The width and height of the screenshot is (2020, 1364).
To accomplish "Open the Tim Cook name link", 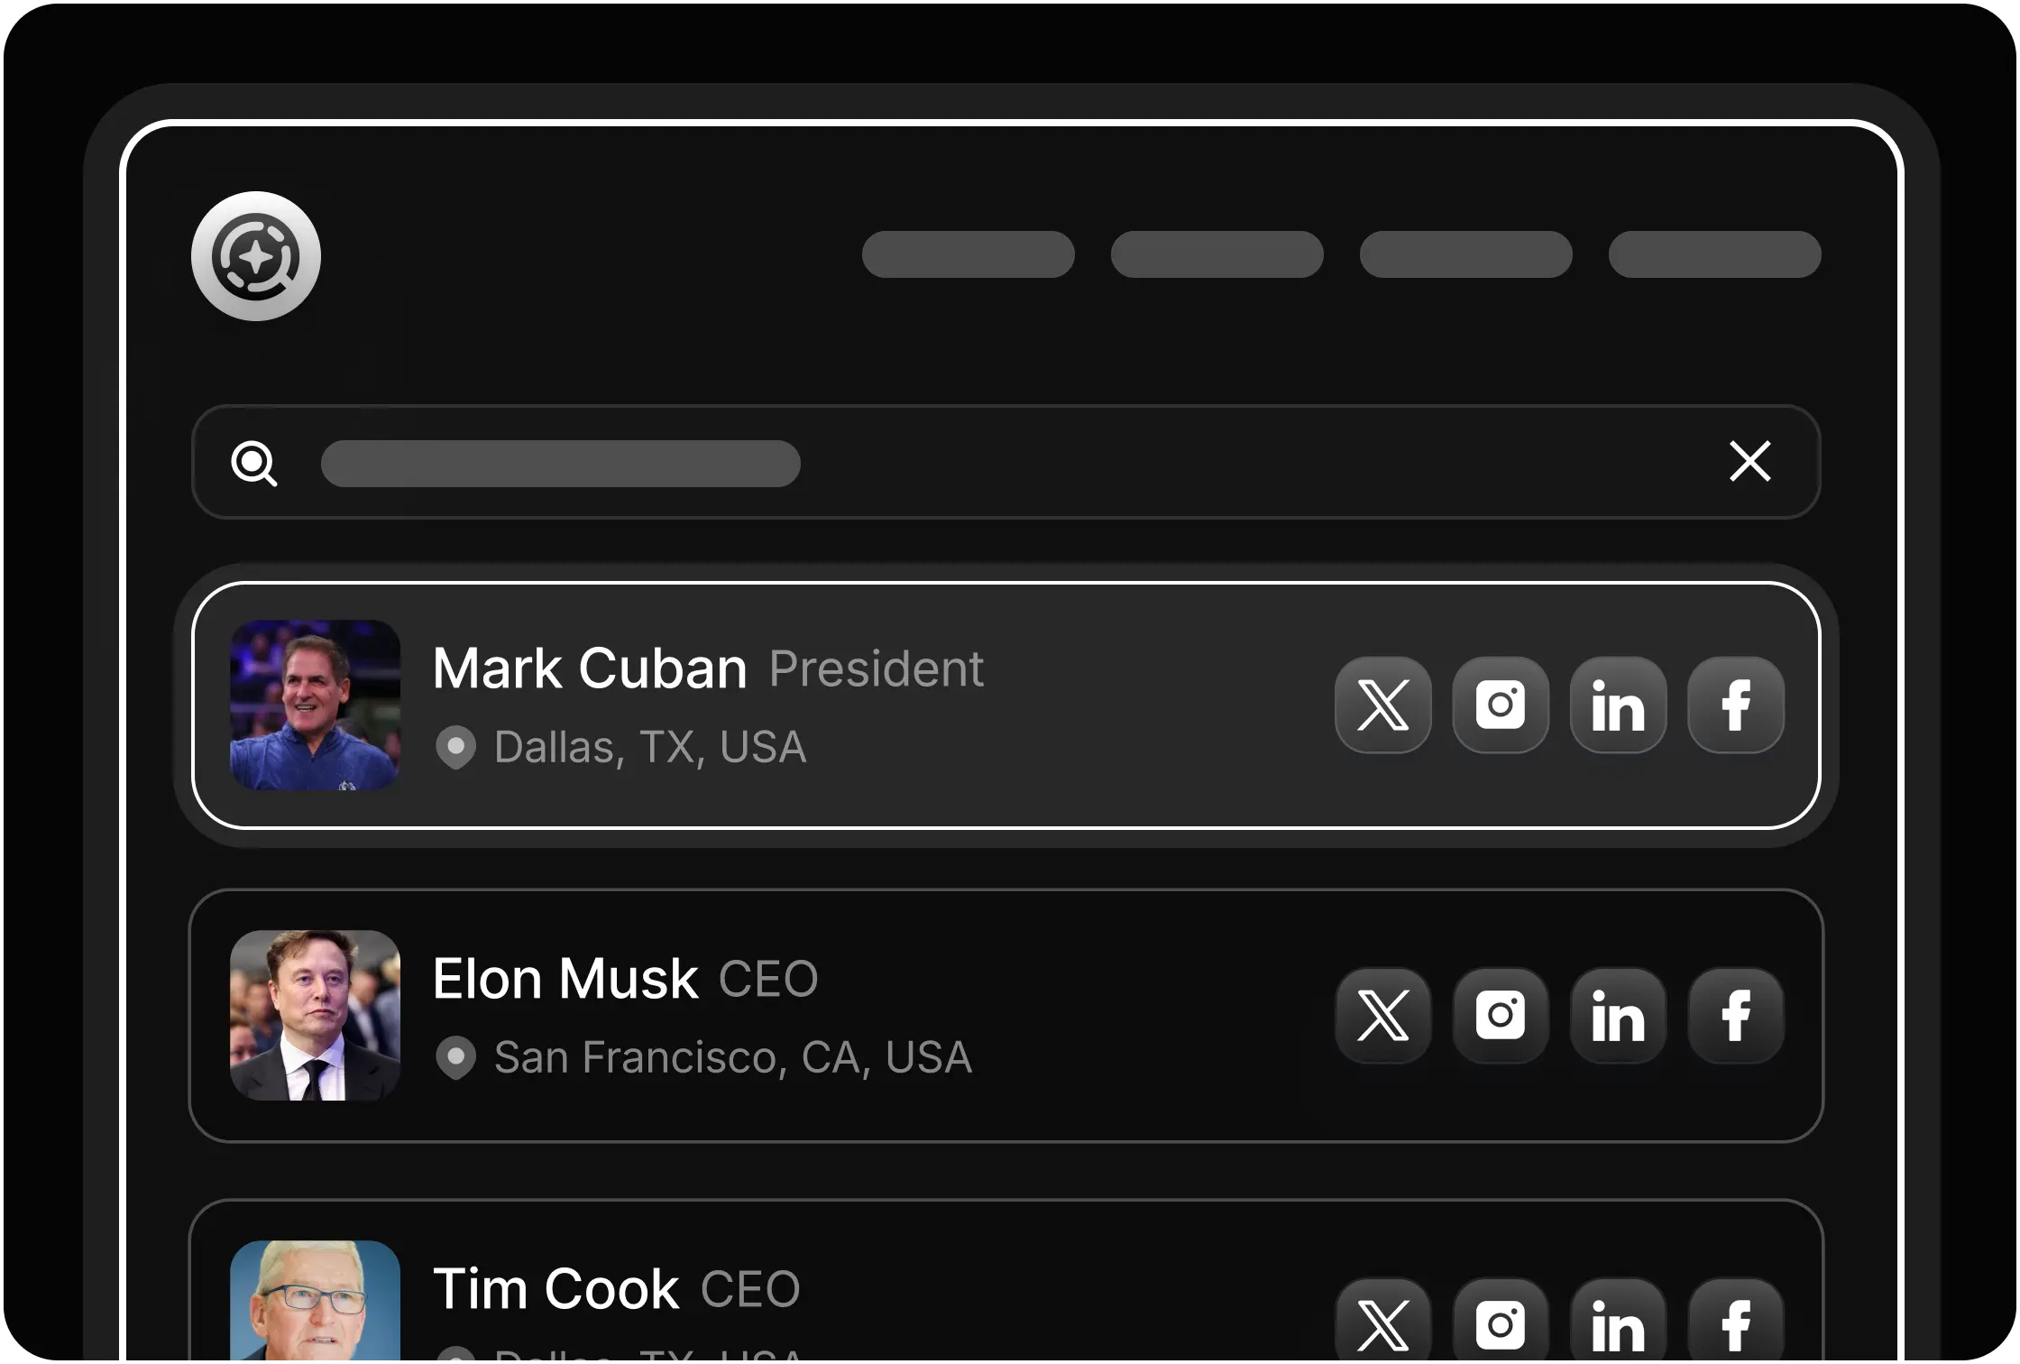I will coord(556,1289).
